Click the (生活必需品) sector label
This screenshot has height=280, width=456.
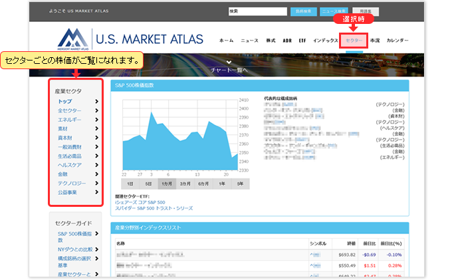[x=392, y=146]
